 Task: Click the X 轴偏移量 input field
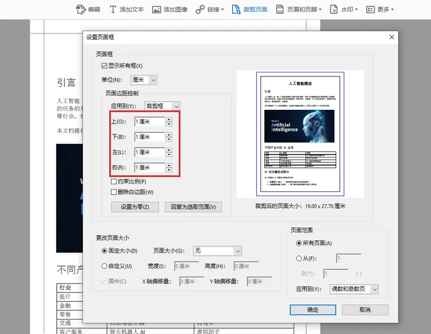pos(192,282)
